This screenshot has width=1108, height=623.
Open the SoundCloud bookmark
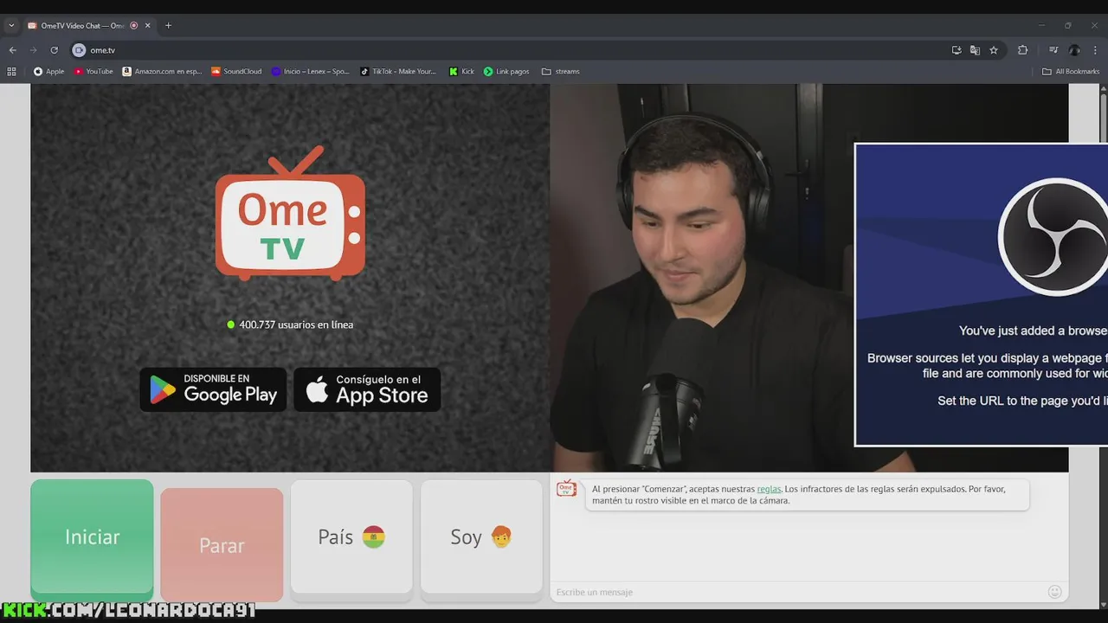coord(236,72)
